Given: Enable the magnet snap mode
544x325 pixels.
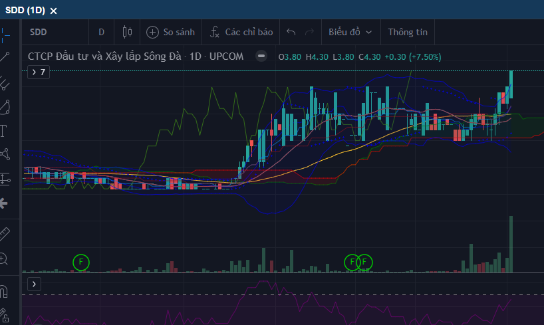Looking at the screenshot, I should tap(4, 291).
